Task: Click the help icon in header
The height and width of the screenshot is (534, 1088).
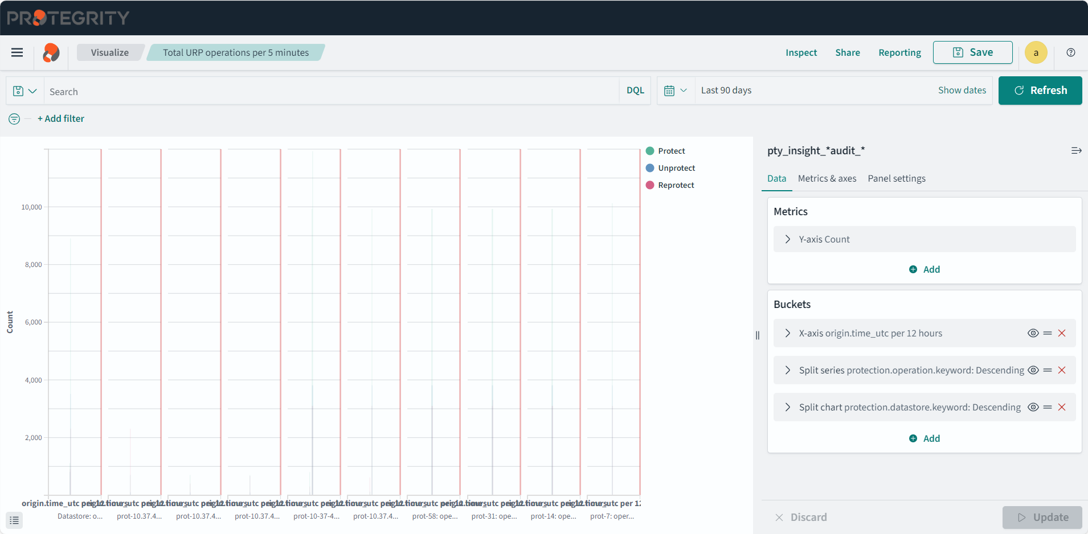Action: coord(1071,52)
